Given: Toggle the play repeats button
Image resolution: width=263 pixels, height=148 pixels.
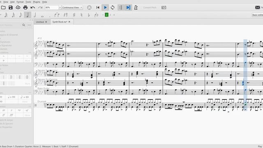Looking at the screenshot, I should pos(120,7).
